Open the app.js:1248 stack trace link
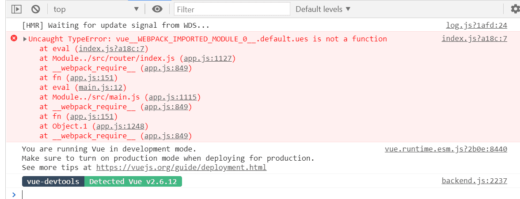Screen dimensions: 520x199 pyautogui.click(x=122, y=126)
